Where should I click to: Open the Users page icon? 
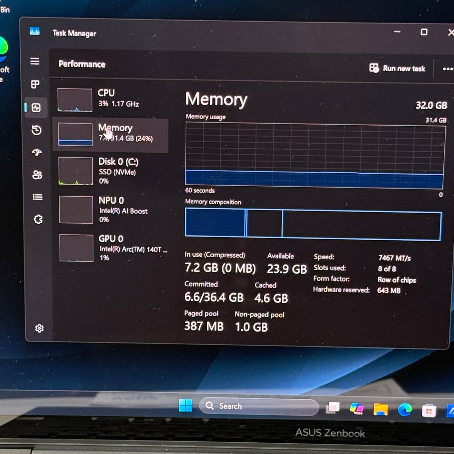coord(37,175)
